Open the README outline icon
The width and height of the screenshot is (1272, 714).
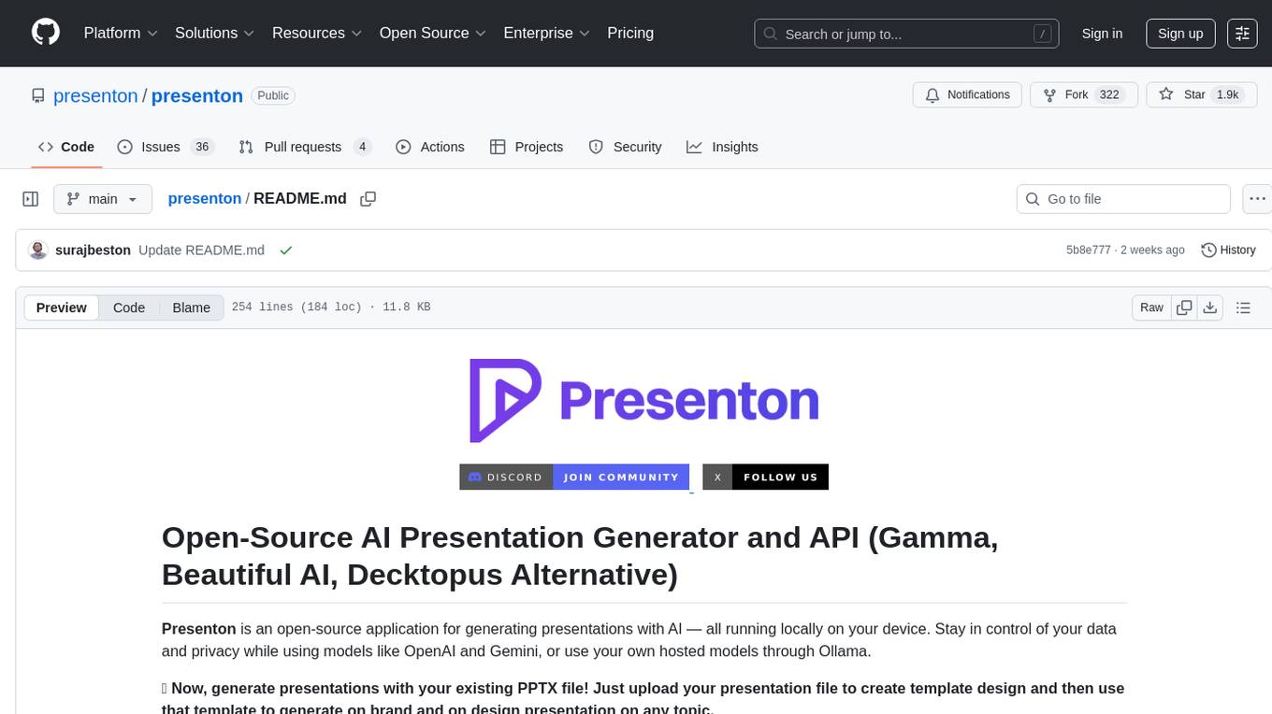click(x=1243, y=307)
